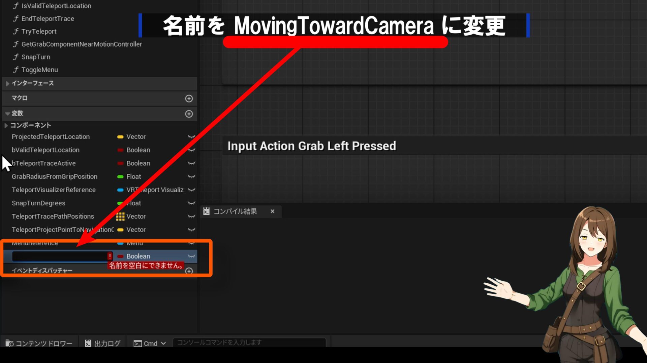Open the 出力ログ tab
This screenshot has width=647, height=363.
pyautogui.click(x=102, y=343)
